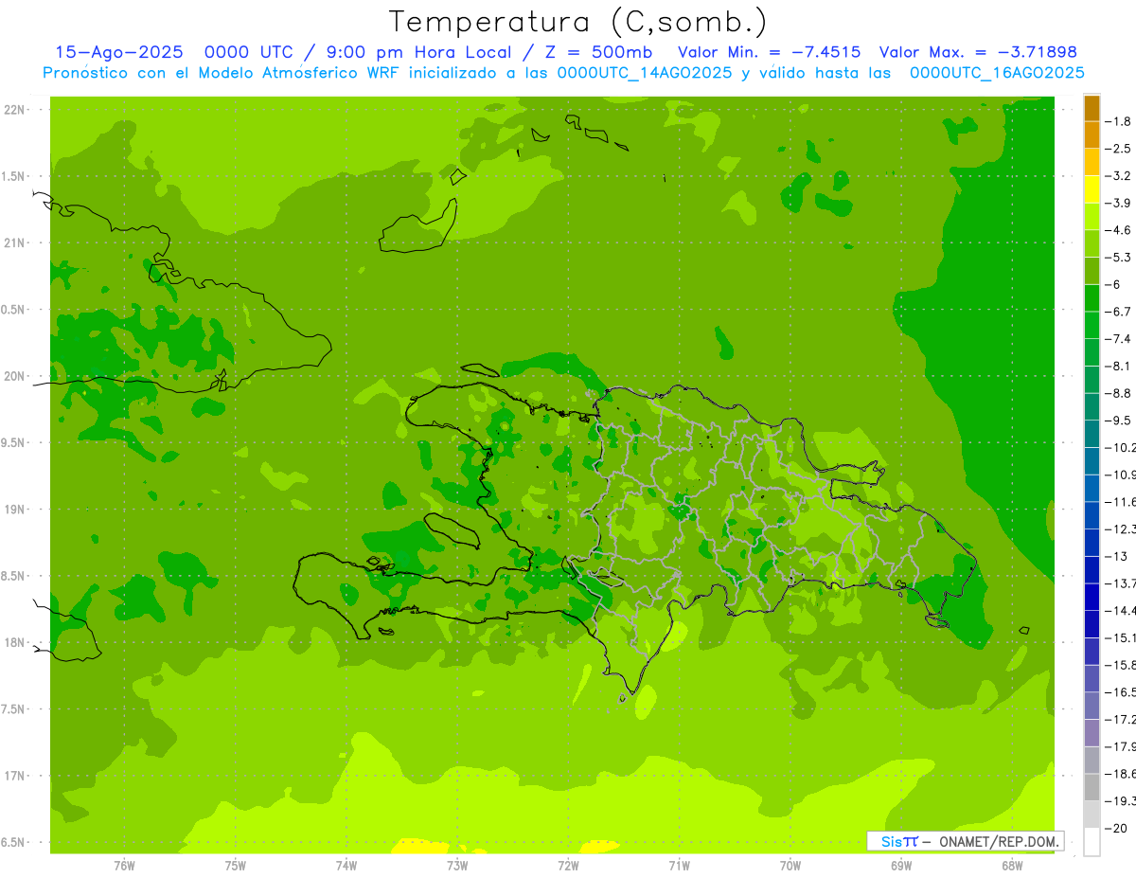Click the -3.9 colorbar label
1136x878 pixels.
click(1117, 204)
